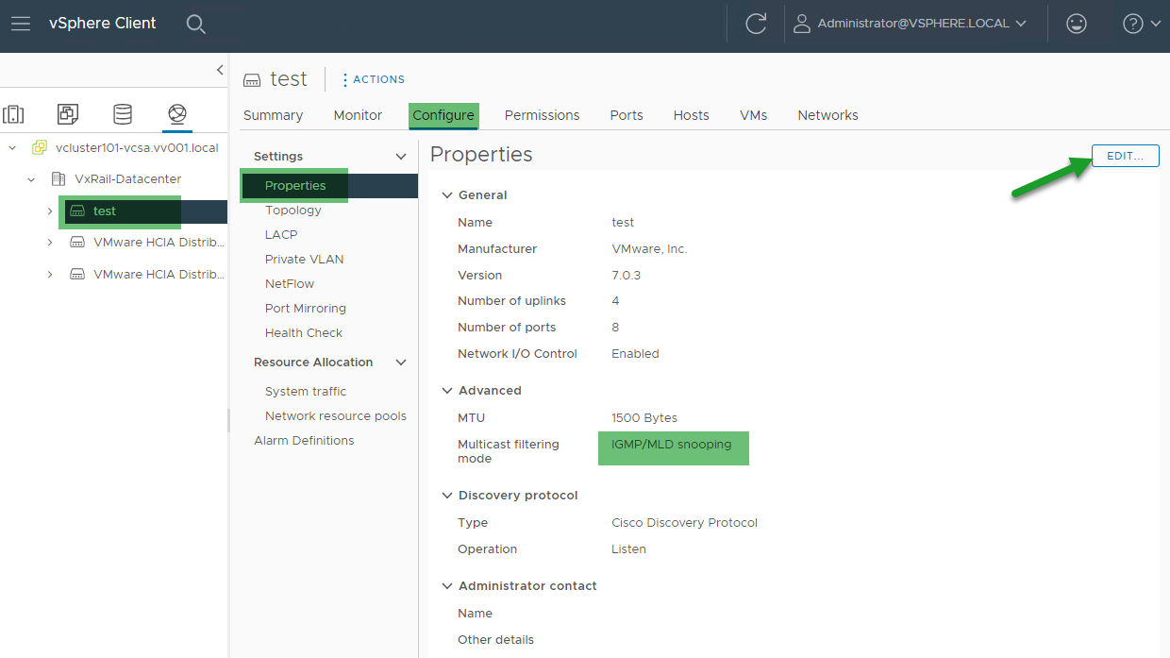
Task: Select the test switch in the tree
Action: [105, 211]
